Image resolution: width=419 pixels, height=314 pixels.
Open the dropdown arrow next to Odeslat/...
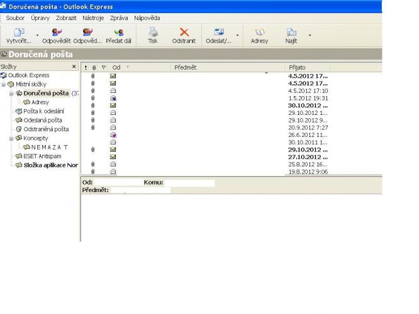[237, 35]
